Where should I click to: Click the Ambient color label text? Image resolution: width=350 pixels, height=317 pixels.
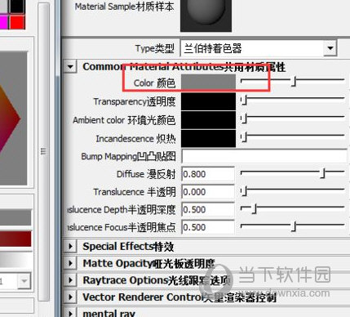pyautogui.click(x=124, y=120)
